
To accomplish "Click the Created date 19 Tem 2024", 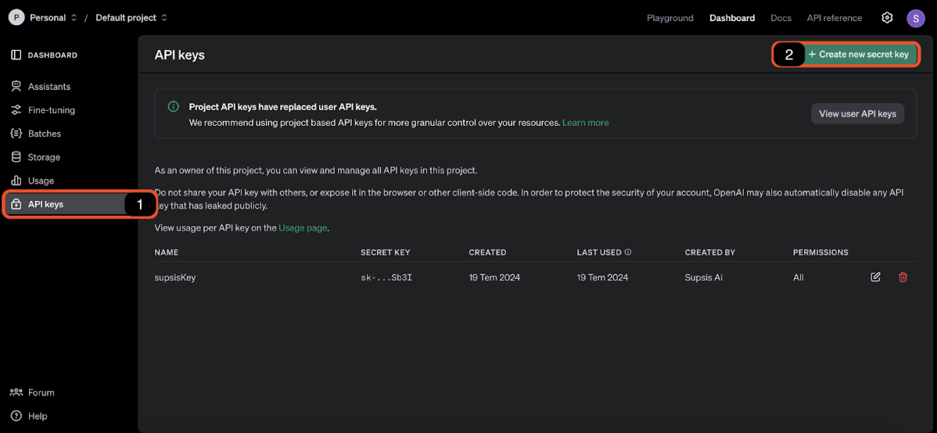I will tap(495, 277).
